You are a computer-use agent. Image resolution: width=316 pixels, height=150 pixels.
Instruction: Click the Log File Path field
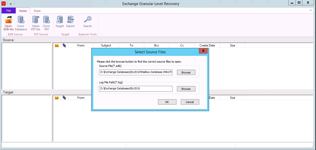coord(136,89)
